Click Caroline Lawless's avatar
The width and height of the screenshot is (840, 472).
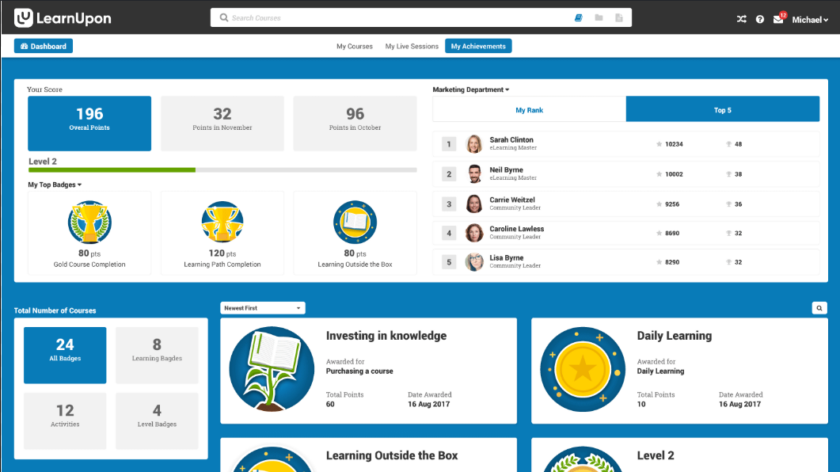click(x=474, y=233)
